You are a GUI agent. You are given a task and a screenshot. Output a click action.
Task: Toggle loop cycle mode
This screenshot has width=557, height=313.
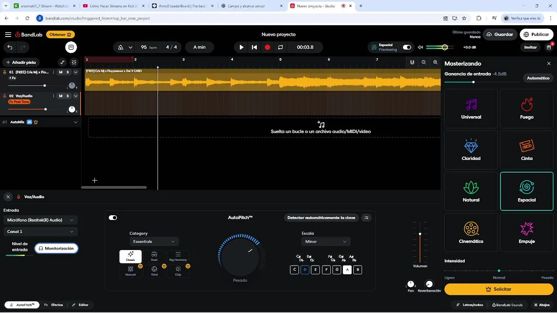click(x=281, y=47)
